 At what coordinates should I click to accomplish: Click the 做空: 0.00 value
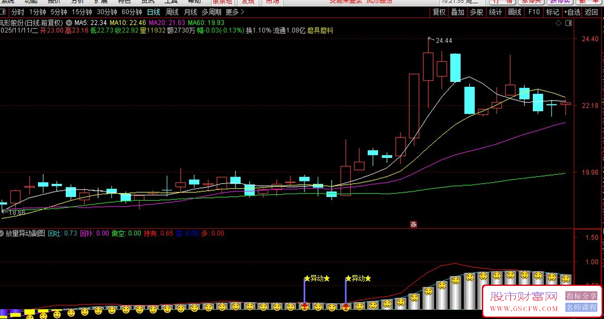[x=126, y=233]
